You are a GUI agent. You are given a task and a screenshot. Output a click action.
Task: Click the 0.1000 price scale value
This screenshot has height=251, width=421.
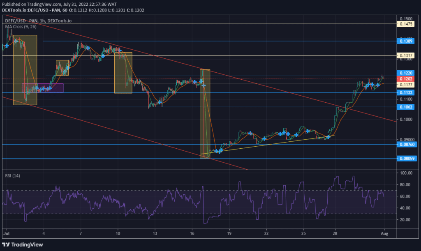406,119
